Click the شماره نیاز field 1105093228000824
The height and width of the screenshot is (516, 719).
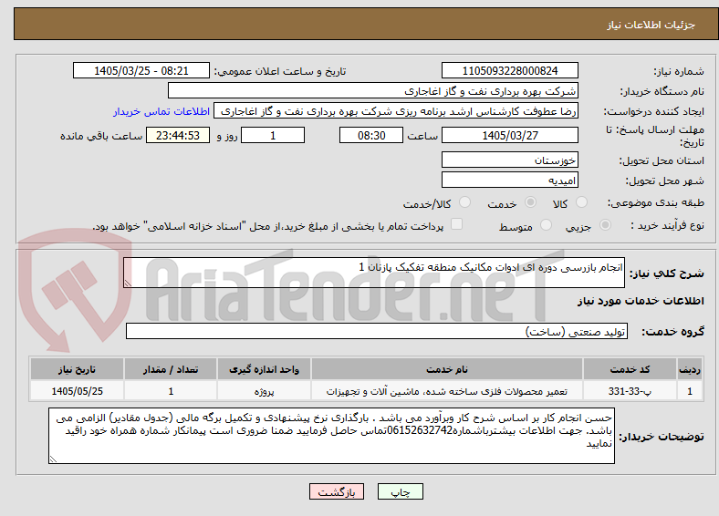coord(509,70)
